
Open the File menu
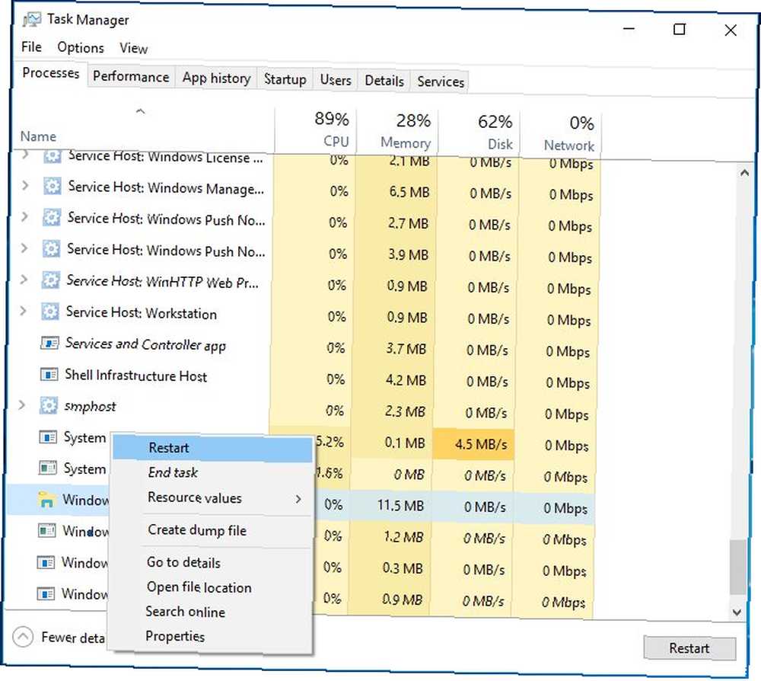(31, 46)
